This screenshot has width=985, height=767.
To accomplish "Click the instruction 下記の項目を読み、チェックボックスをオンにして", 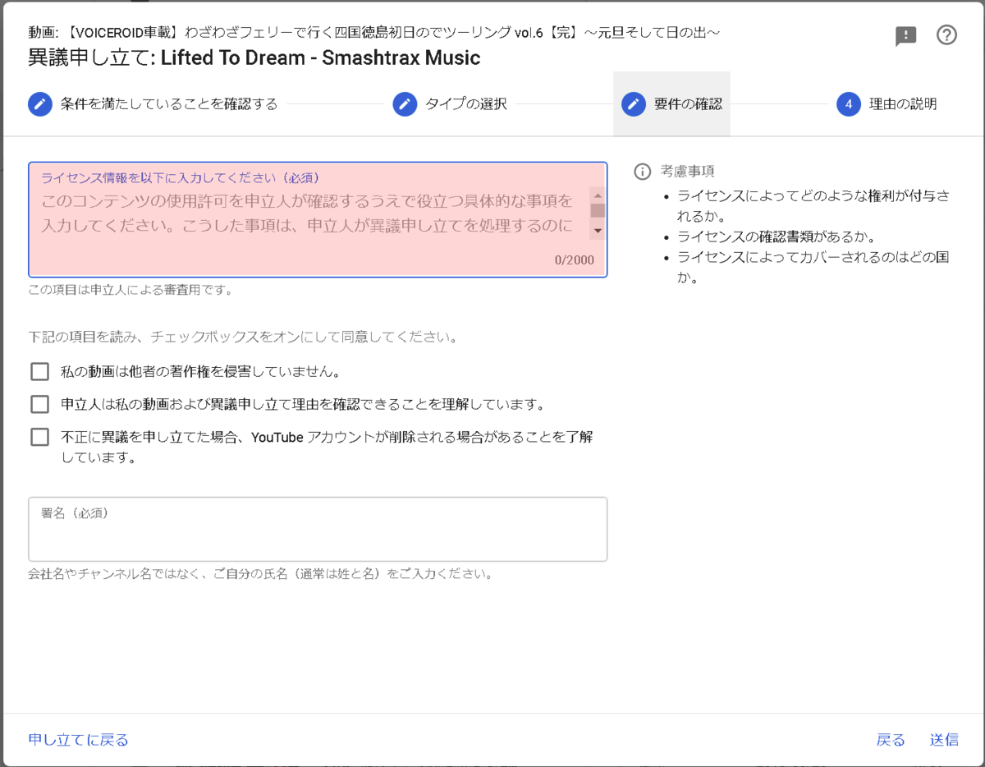I will coord(242,338).
